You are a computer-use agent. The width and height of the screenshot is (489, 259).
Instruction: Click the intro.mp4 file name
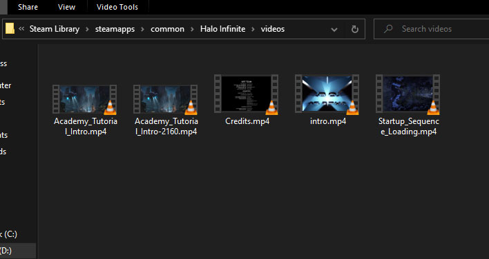[328, 121]
